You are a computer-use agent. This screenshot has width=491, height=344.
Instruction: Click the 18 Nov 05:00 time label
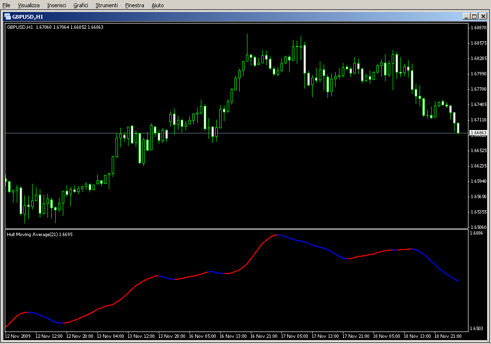tap(387, 336)
